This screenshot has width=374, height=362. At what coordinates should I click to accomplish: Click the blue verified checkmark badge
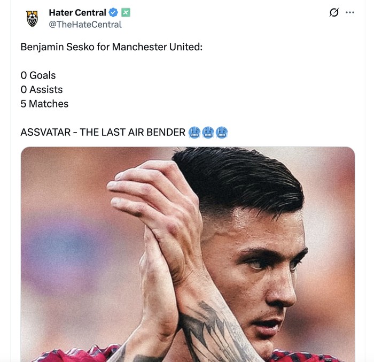[114, 12]
